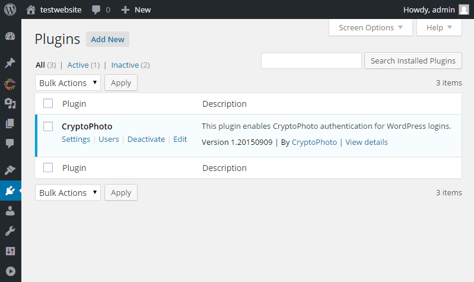Open the top Bulk Actions dropdown

pyautogui.click(x=68, y=83)
